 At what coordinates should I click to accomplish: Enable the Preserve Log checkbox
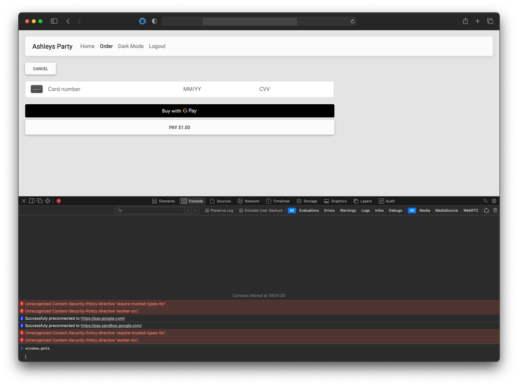point(207,210)
